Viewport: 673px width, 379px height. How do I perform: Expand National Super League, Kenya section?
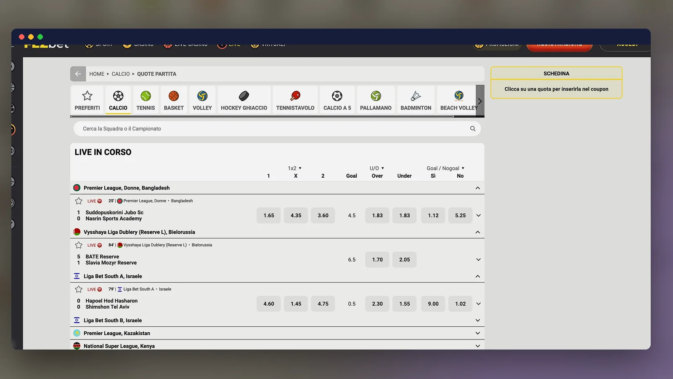(478, 346)
